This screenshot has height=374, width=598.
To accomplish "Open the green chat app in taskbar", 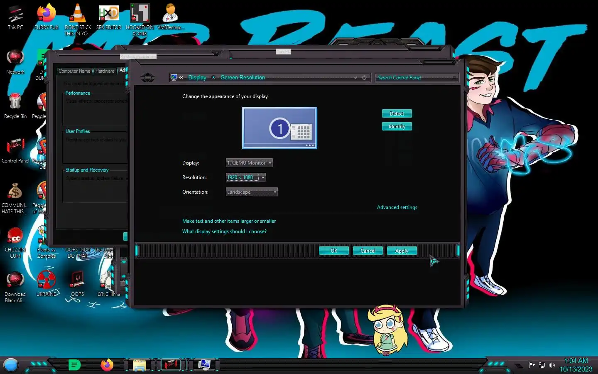I will (x=74, y=365).
